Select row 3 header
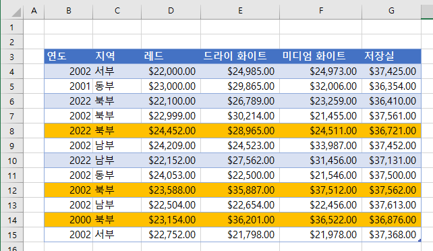This screenshot has height=251, width=433. (x=12, y=57)
